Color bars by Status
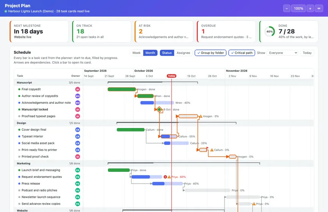 pos(167,53)
